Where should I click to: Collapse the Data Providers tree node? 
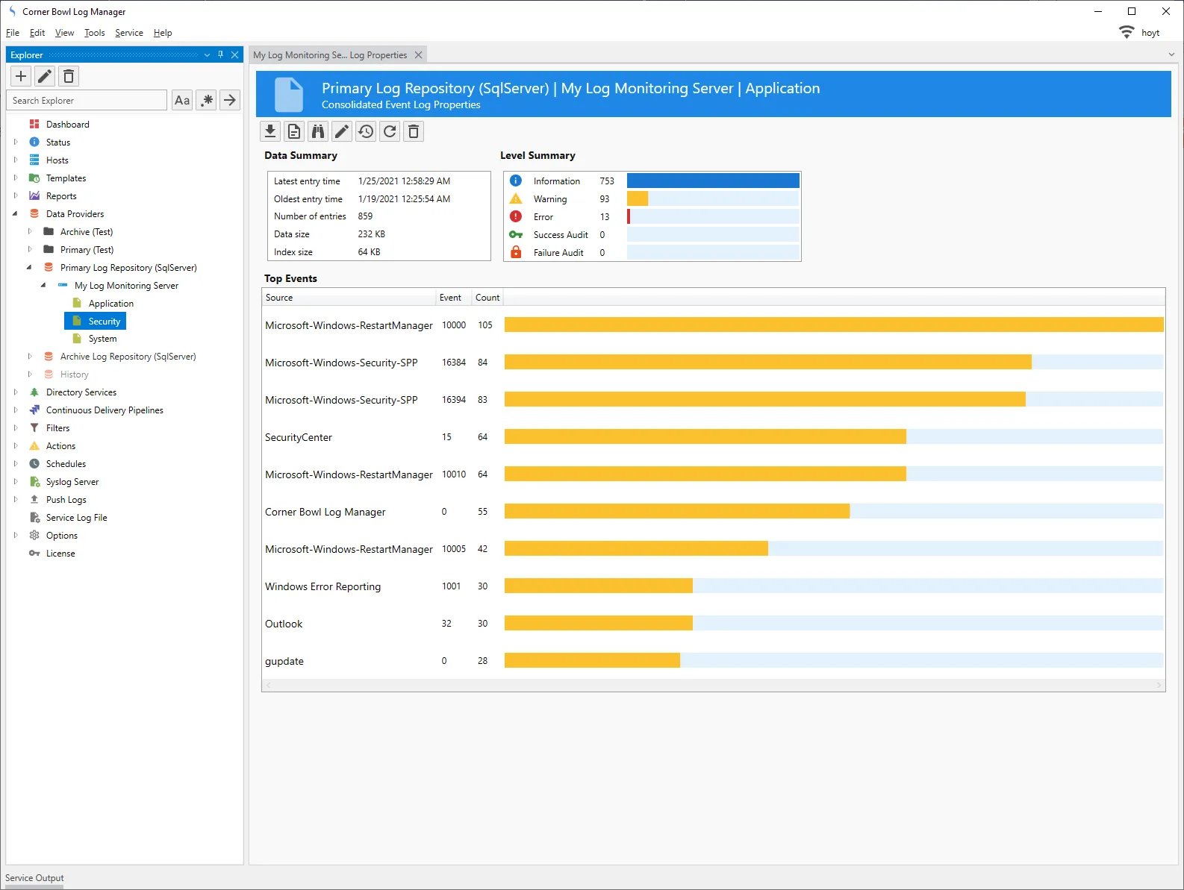tap(16, 214)
